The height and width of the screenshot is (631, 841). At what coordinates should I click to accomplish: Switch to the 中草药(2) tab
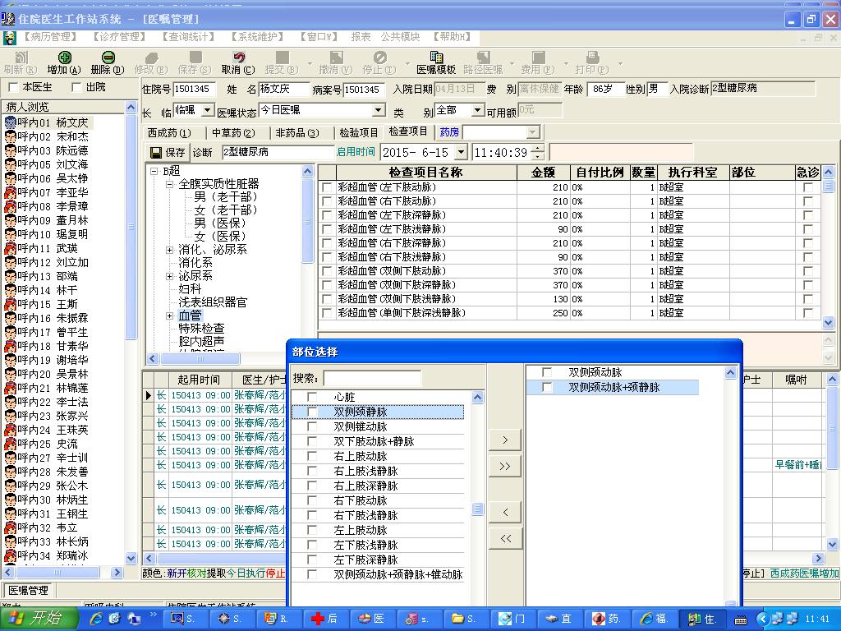(x=233, y=132)
